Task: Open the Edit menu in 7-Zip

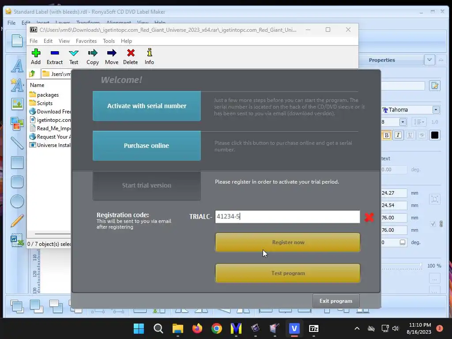Action: 48,41
